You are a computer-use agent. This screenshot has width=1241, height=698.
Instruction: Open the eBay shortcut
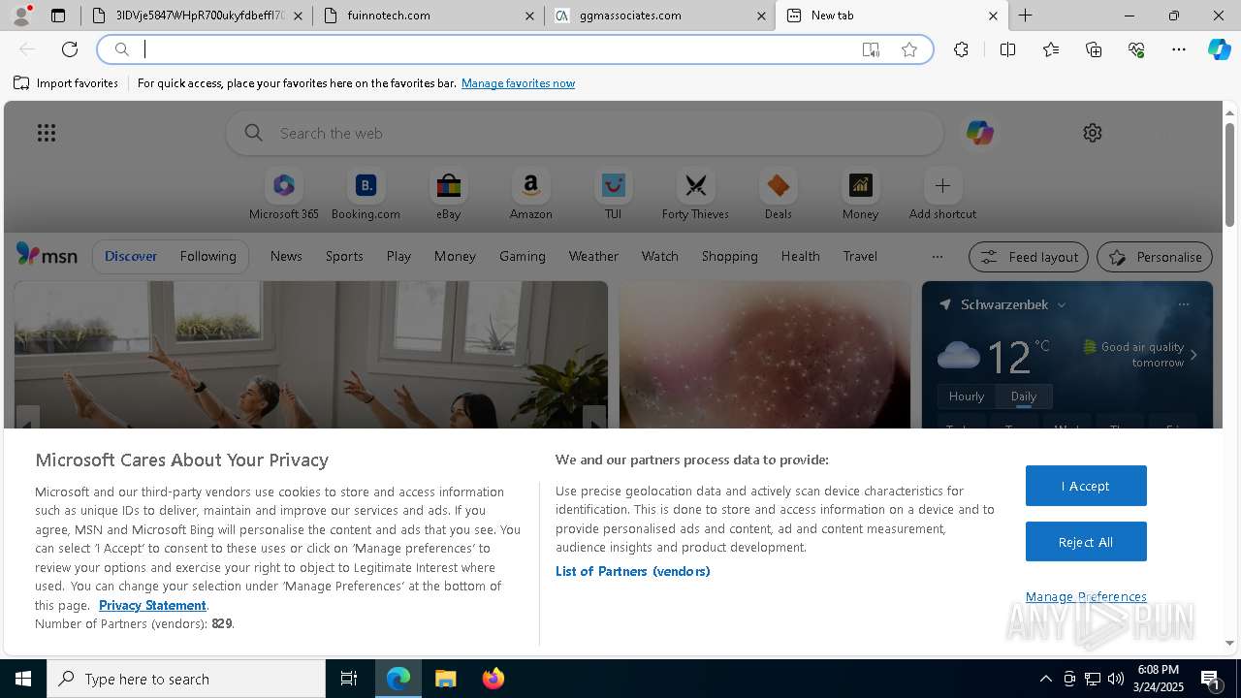pyautogui.click(x=448, y=195)
